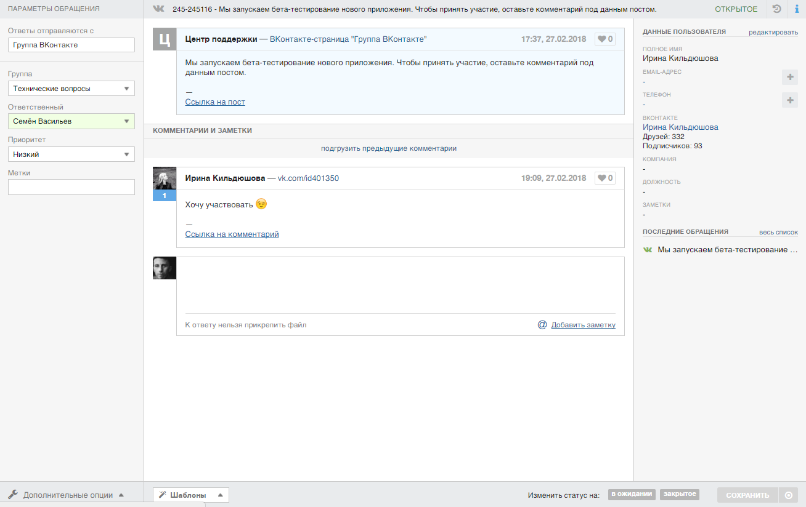Viewport: 806px width, 507px height.
Task: Open the Группа dropdown Технические вопросы
Action: 71,89
